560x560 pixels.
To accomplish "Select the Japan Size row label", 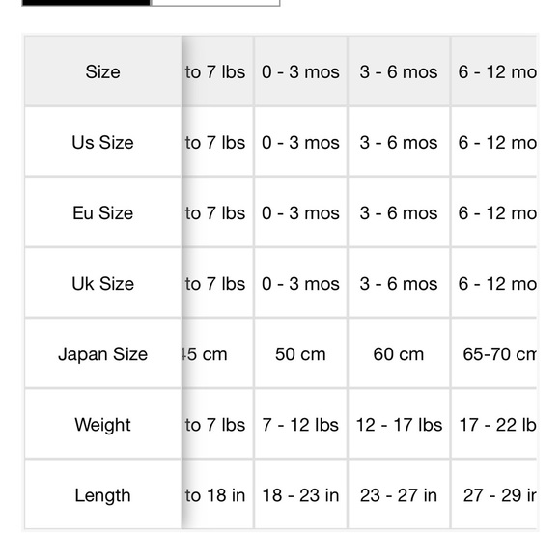I will [x=103, y=353].
